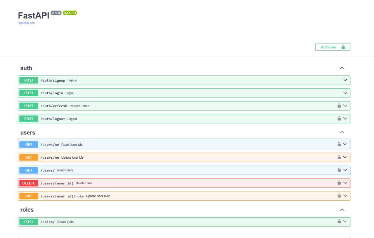Image resolution: width=374 pixels, height=238 pixels.
Task: Expand the Update User Me endpoint arrow
Action: 345,157
